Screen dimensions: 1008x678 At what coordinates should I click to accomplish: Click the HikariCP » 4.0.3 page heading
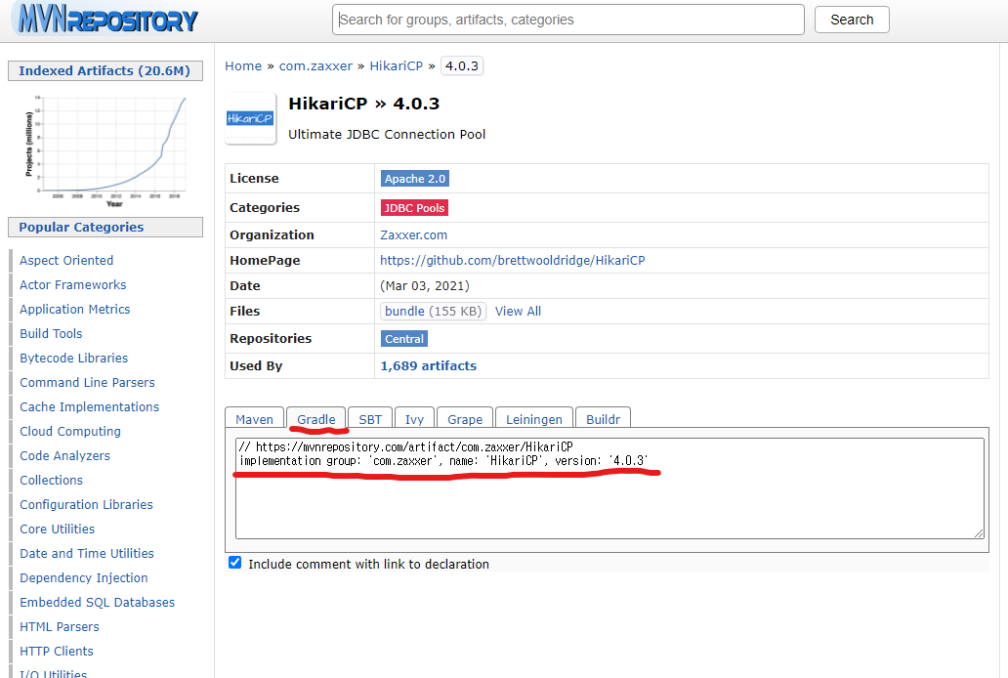364,104
